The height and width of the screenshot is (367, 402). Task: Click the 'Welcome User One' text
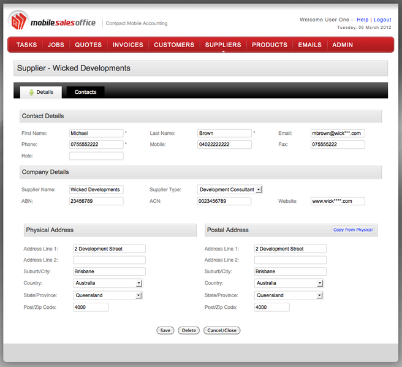point(324,20)
